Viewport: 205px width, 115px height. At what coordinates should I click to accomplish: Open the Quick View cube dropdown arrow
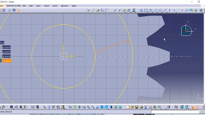(108, 109)
